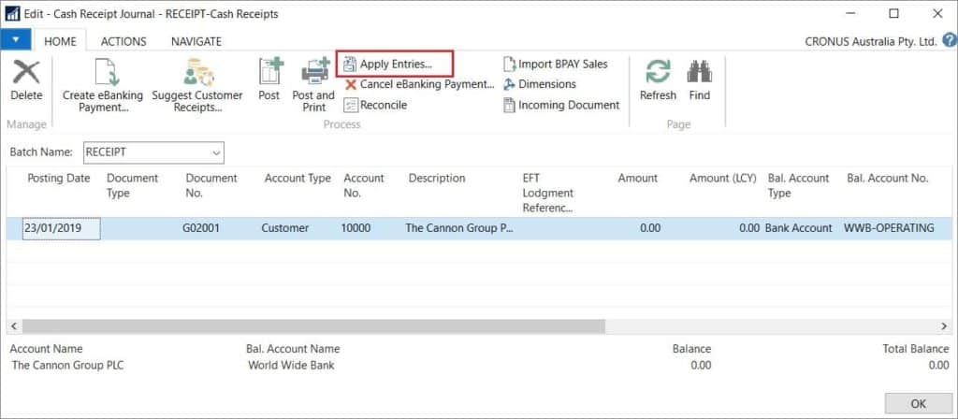
Task: Click the Account No. column header
Action: click(x=364, y=185)
